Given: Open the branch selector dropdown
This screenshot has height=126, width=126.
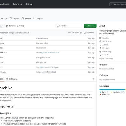Looking at the screenshot, I should tap(2, 26).
